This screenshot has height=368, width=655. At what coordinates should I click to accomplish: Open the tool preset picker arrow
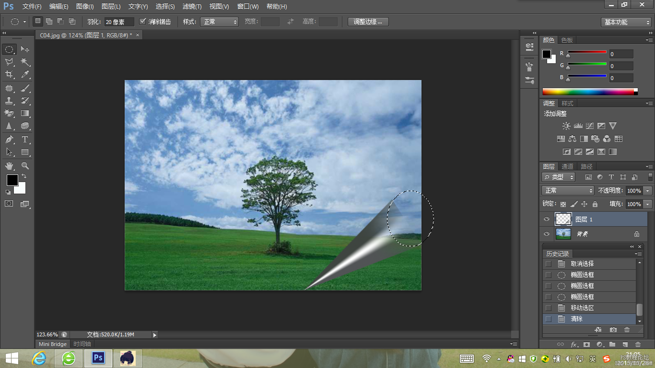tap(24, 22)
